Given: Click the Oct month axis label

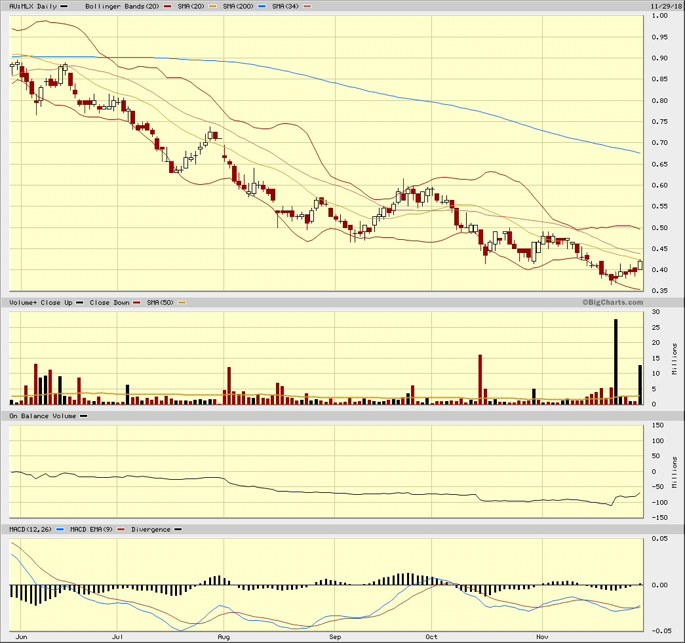Looking at the screenshot, I should click(x=431, y=637).
